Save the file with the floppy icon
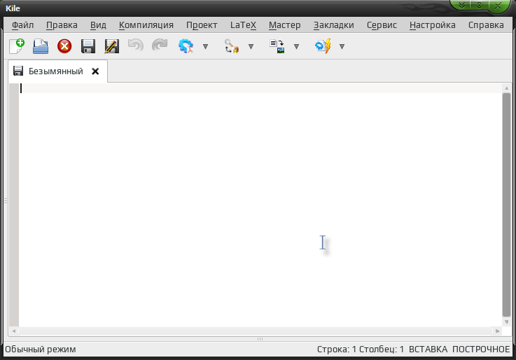This screenshot has width=516, height=360. tap(88, 46)
